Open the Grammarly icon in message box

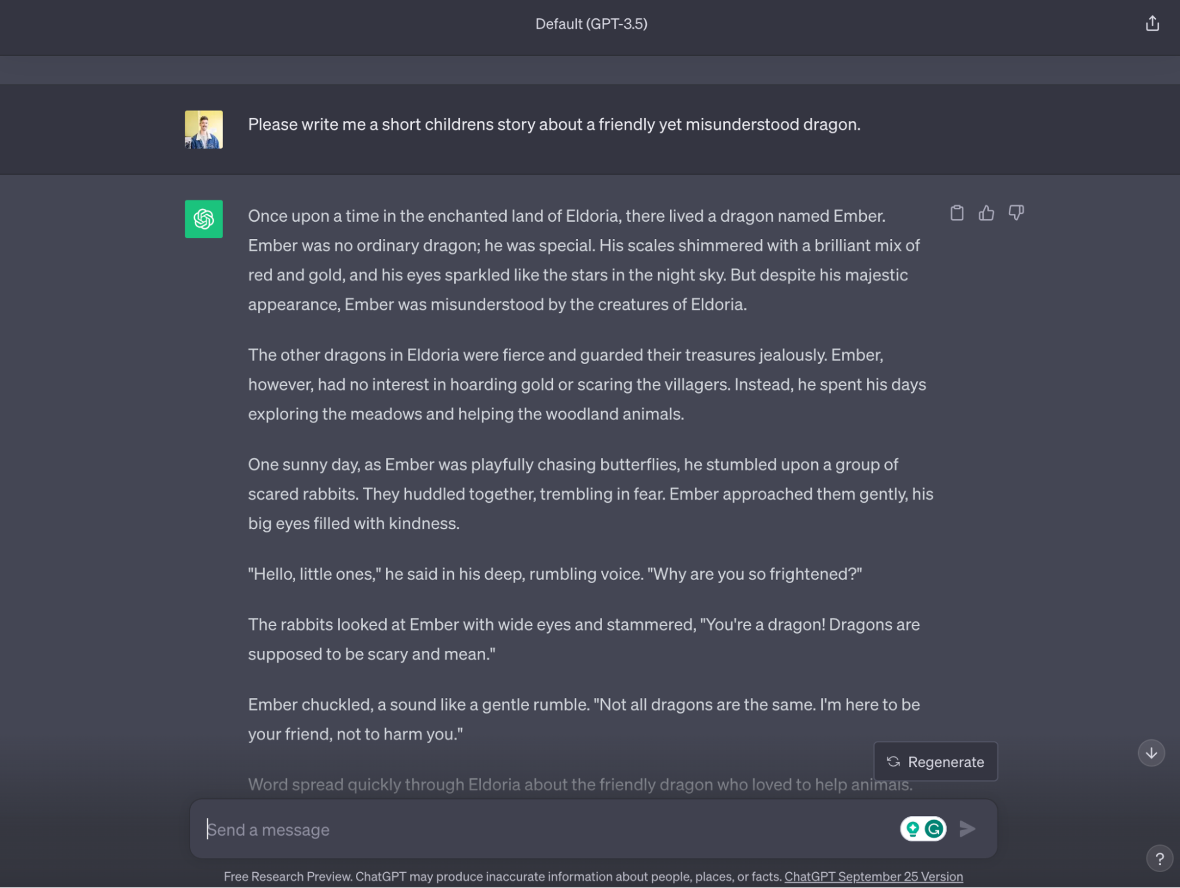pos(933,828)
